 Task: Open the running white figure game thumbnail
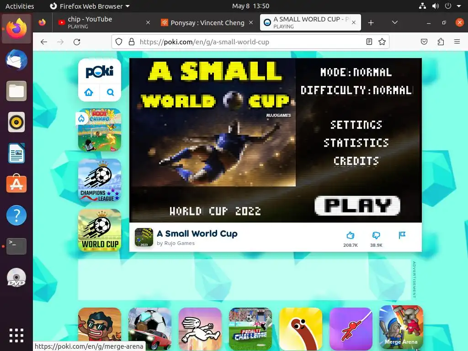(200, 329)
